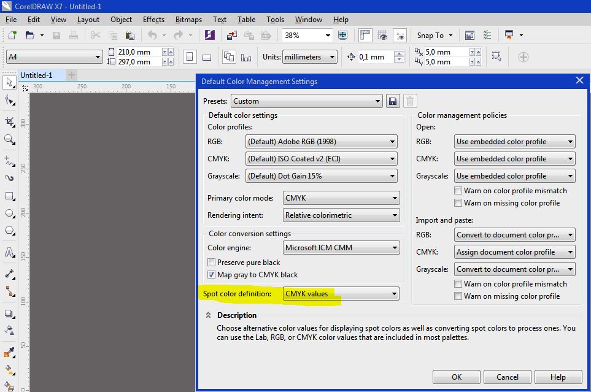Select the Drop Shadow tool
This screenshot has width=591, height=392.
[9, 313]
